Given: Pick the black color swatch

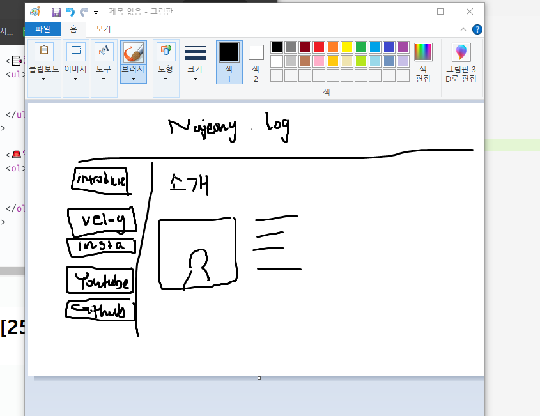Looking at the screenshot, I should click(277, 47).
